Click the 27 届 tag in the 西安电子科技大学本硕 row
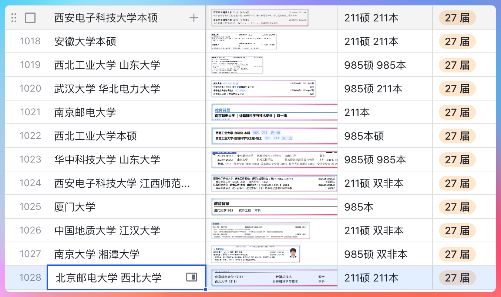Image resolution: width=501 pixels, height=297 pixels. [x=457, y=18]
